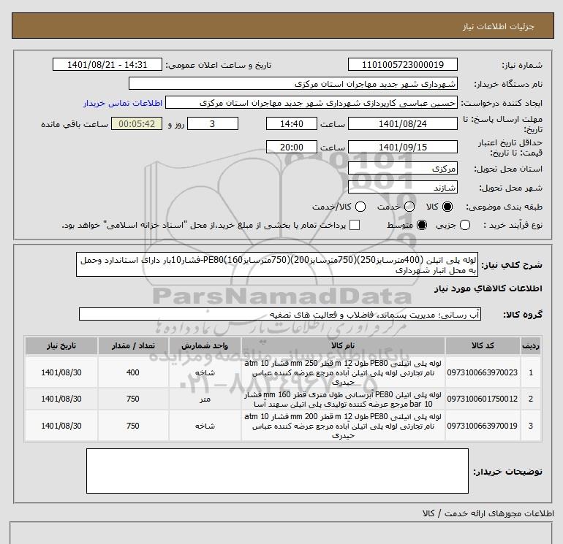
Task: Click the اطلاعات مجوزهای ارائه خدمت / کالا heading
Action: (488, 513)
